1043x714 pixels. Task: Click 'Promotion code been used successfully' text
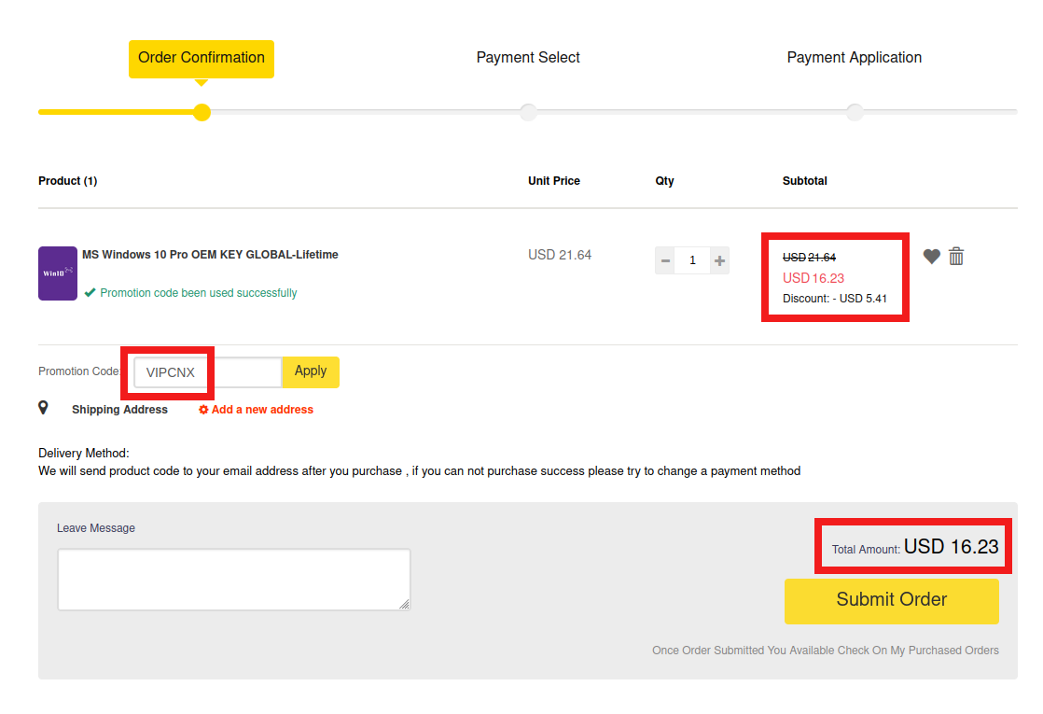[198, 293]
